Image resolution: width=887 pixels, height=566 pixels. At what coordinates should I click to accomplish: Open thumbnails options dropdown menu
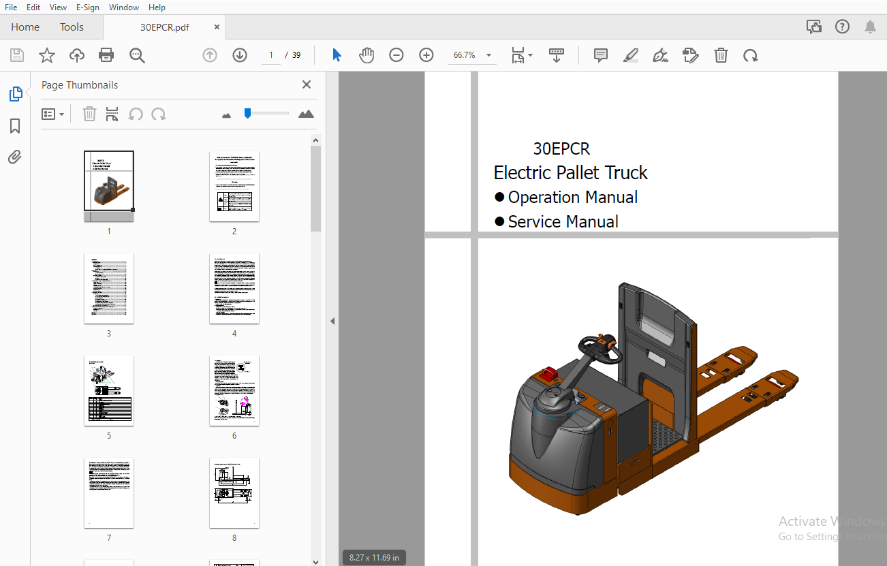point(53,114)
